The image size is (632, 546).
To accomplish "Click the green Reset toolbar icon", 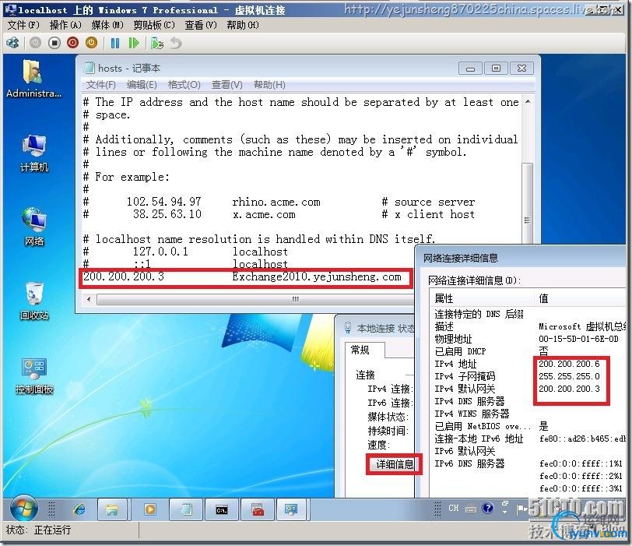I will click(x=134, y=43).
